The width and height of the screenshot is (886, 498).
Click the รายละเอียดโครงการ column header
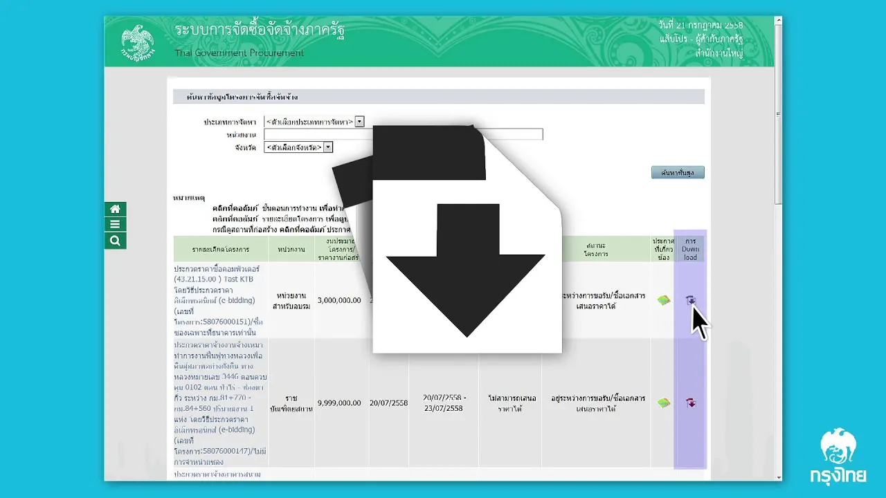point(221,249)
